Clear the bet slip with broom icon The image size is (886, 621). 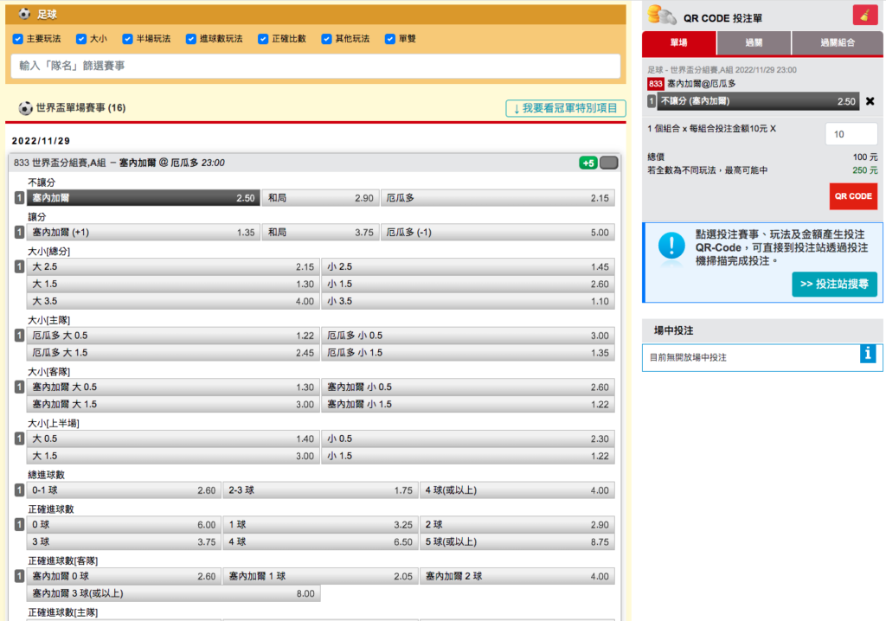tap(864, 15)
